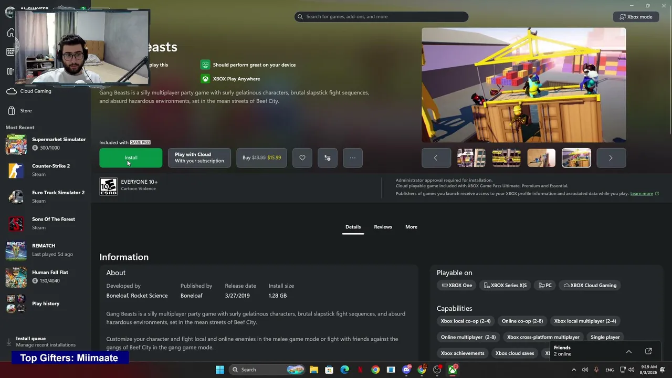672x378 pixels.
Task: Click the microphone icon in system tray
Action: [596, 370]
